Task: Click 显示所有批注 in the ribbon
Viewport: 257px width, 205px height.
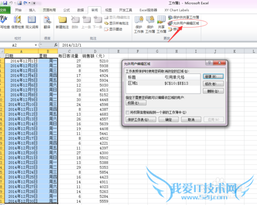Action: [x=117, y=23]
